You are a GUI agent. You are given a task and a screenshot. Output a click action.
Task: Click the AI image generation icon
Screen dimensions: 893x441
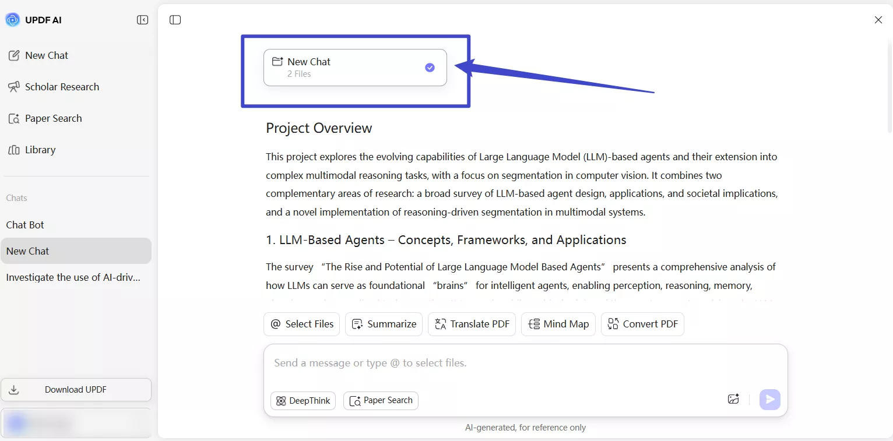coord(733,399)
